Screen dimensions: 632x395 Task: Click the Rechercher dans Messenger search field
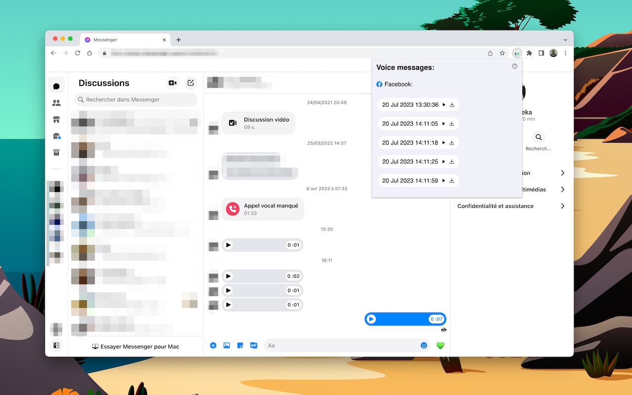(135, 100)
